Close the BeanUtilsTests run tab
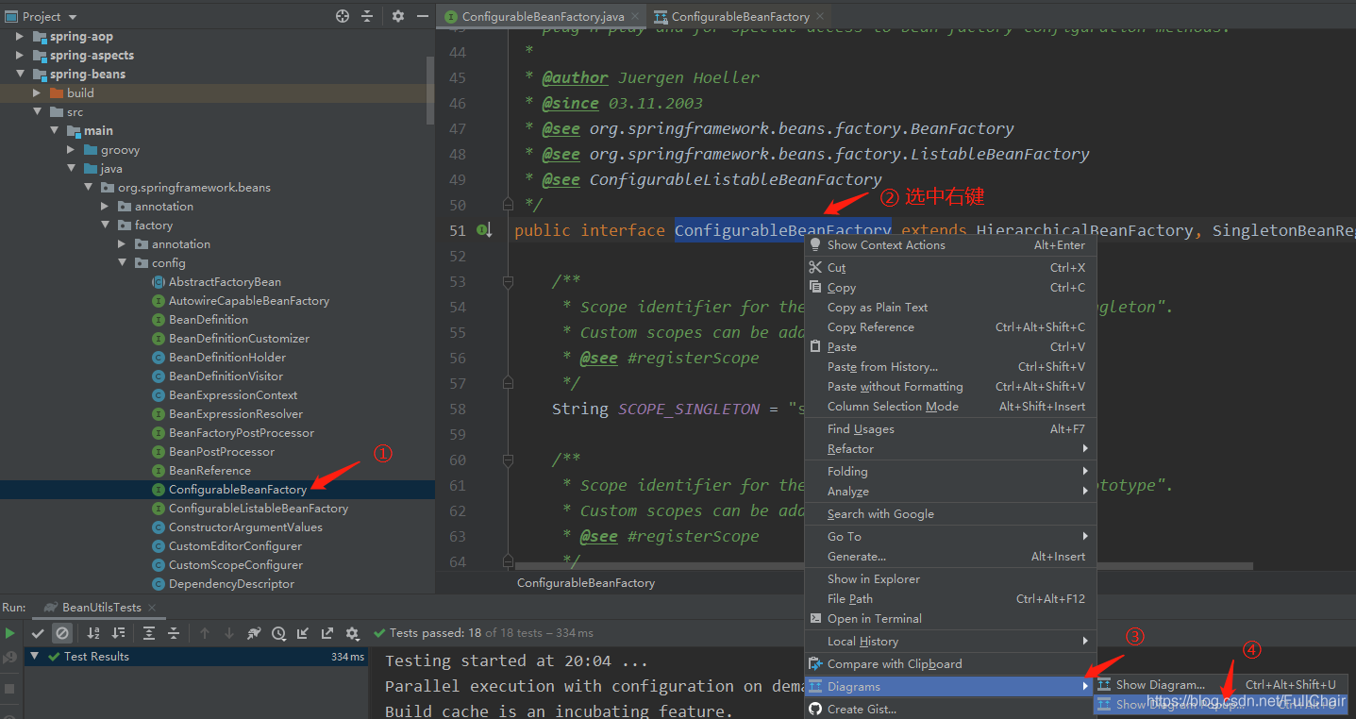This screenshot has height=719, width=1356. click(x=150, y=608)
